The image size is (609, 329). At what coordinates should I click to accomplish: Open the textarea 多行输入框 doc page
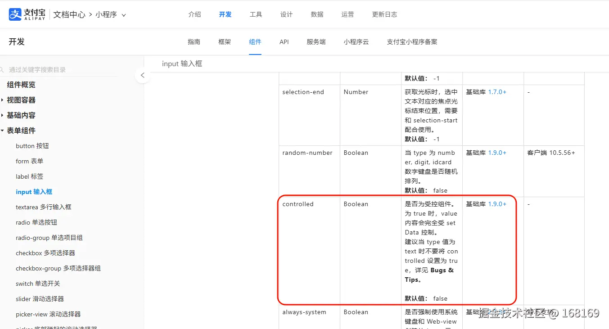click(44, 207)
